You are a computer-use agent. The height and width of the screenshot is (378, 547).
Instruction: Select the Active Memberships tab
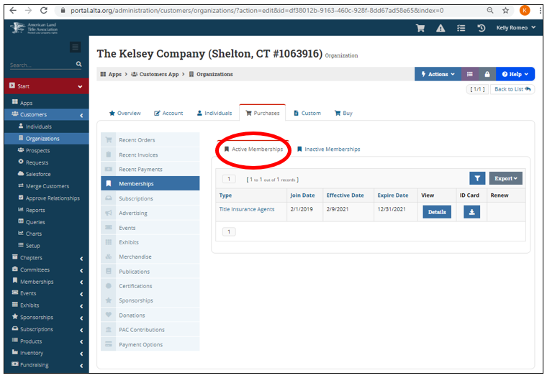[253, 149]
